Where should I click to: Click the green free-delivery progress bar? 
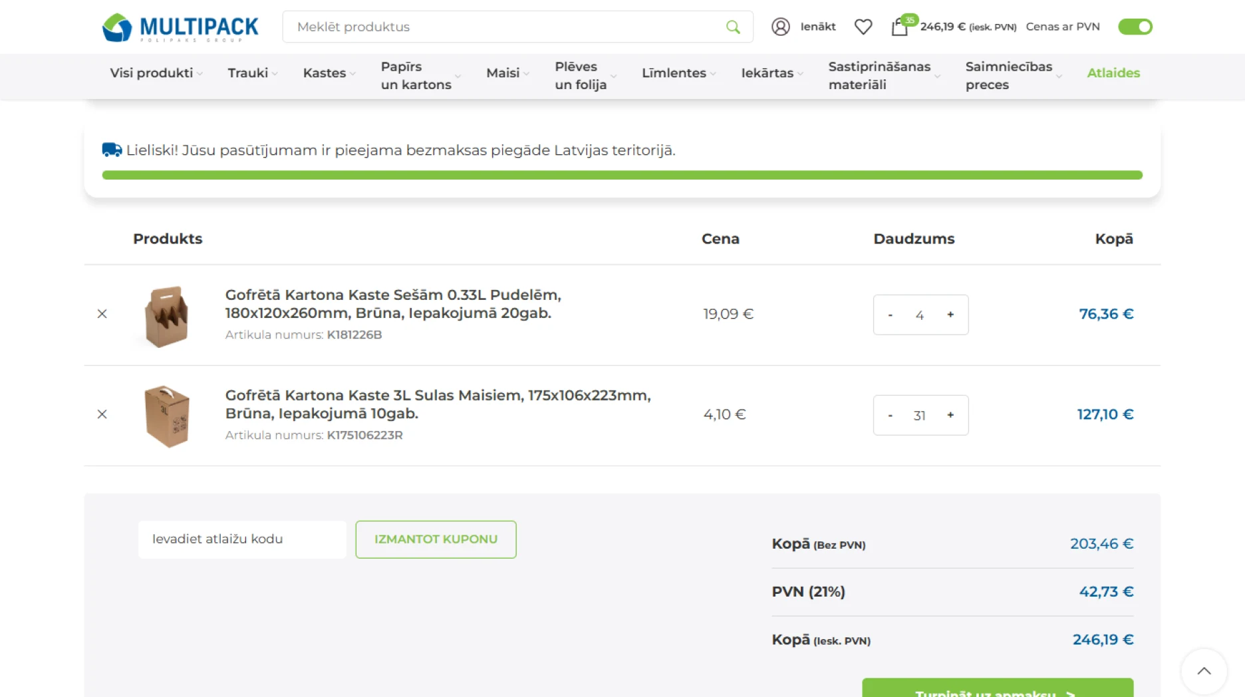click(x=622, y=175)
